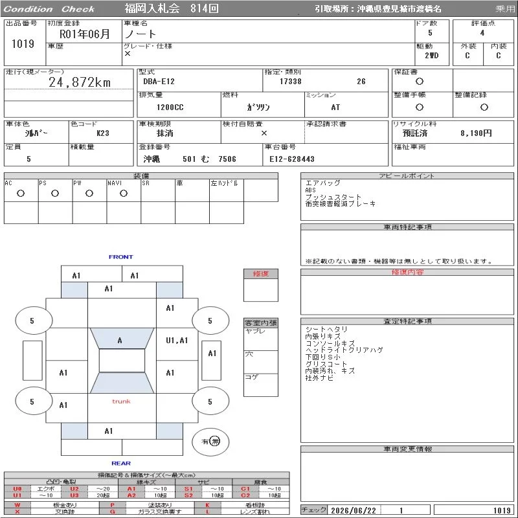Click the 'U3' legend code cell

[74, 495]
